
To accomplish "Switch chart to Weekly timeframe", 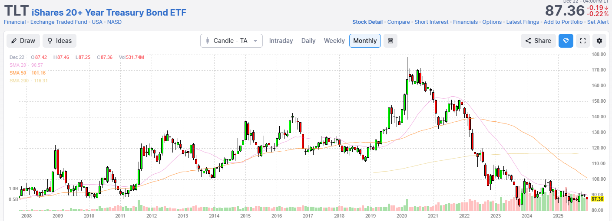I will (334, 41).
